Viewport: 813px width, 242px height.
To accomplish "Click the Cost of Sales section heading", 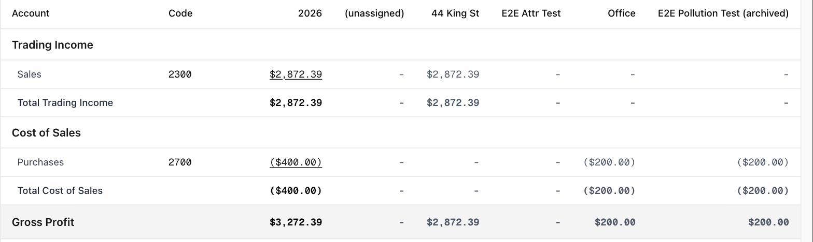I will tap(46, 133).
